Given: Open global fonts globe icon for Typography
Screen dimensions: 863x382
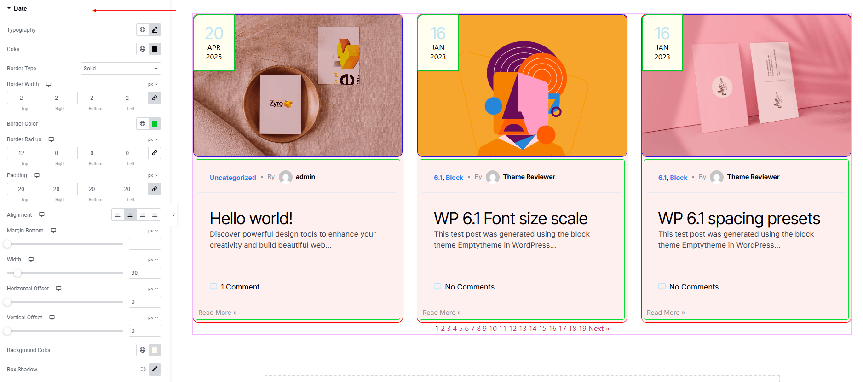Looking at the screenshot, I should click(143, 30).
